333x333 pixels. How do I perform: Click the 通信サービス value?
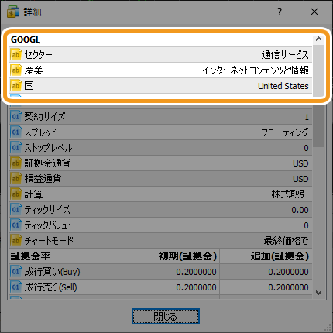285,55
